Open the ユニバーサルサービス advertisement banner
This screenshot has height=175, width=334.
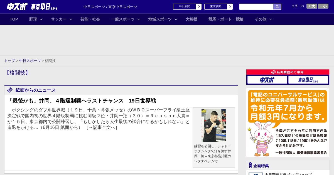(288, 122)
